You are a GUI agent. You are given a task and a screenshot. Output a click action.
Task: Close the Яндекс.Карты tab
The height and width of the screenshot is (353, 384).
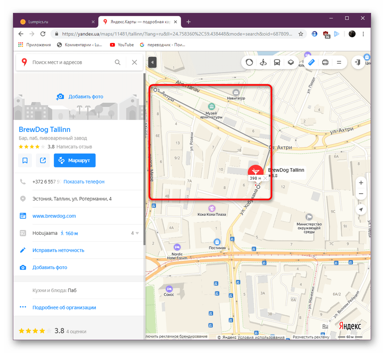point(175,22)
